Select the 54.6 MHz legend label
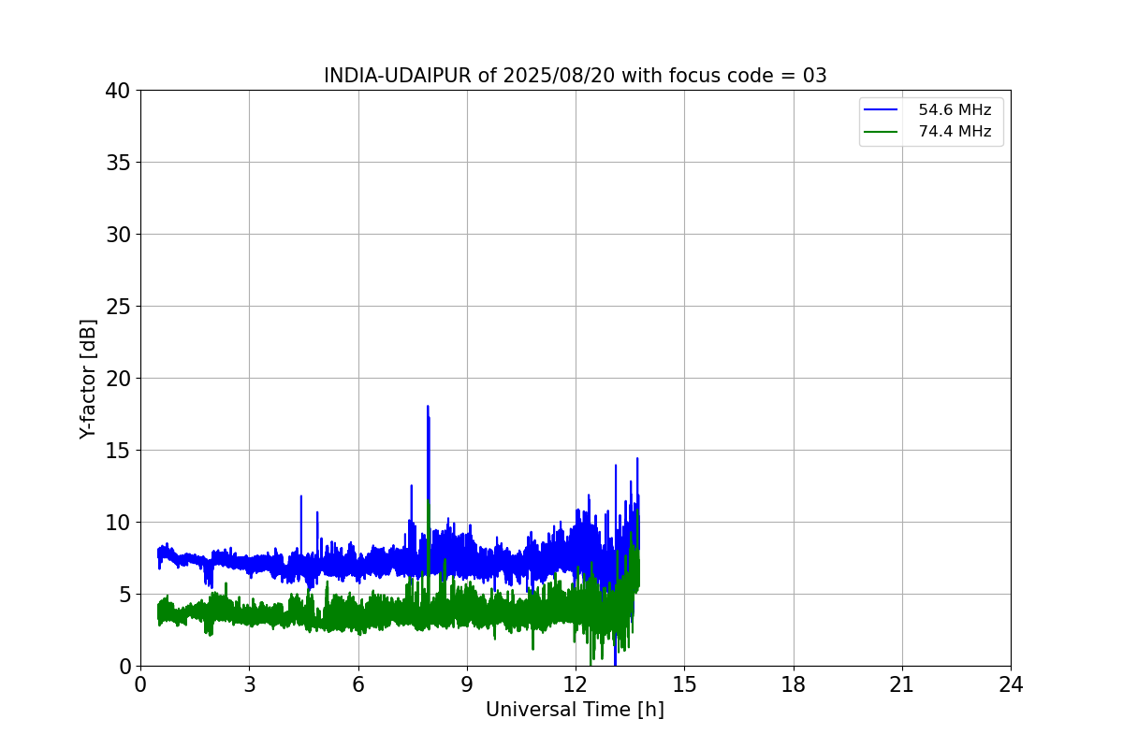Viewport: 1123px width, 748px height. coord(955,110)
